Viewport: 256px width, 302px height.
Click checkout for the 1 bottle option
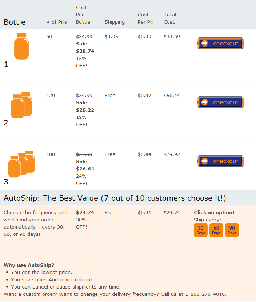pos(220,43)
